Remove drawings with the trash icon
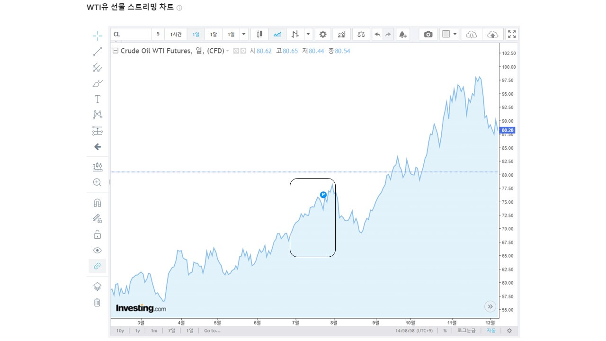 97,302
